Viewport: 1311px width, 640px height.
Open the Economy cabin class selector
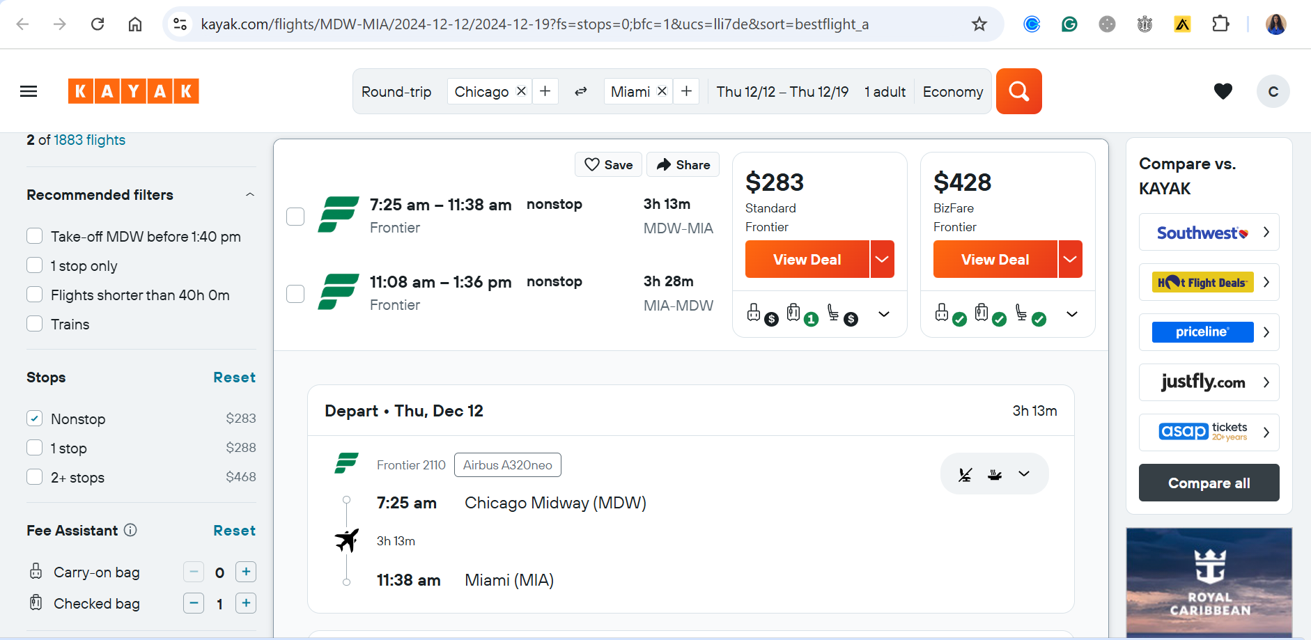[953, 91]
